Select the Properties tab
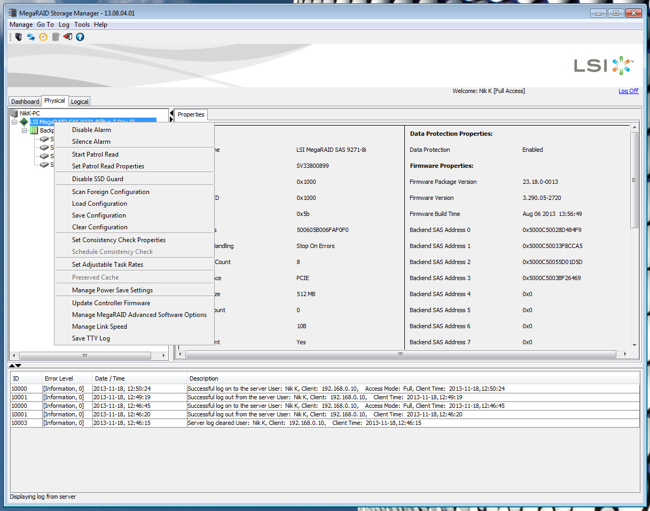 tap(191, 114)
